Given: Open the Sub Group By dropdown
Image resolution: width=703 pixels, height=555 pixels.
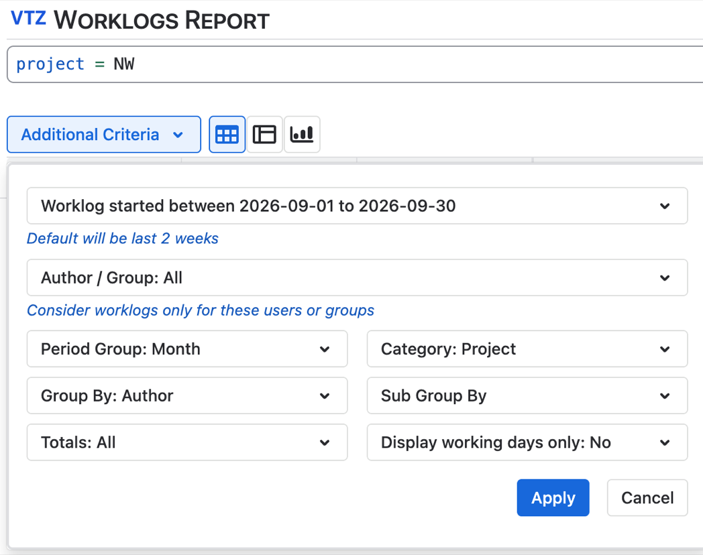Looking at the screenshot, I should pos(527,395).
